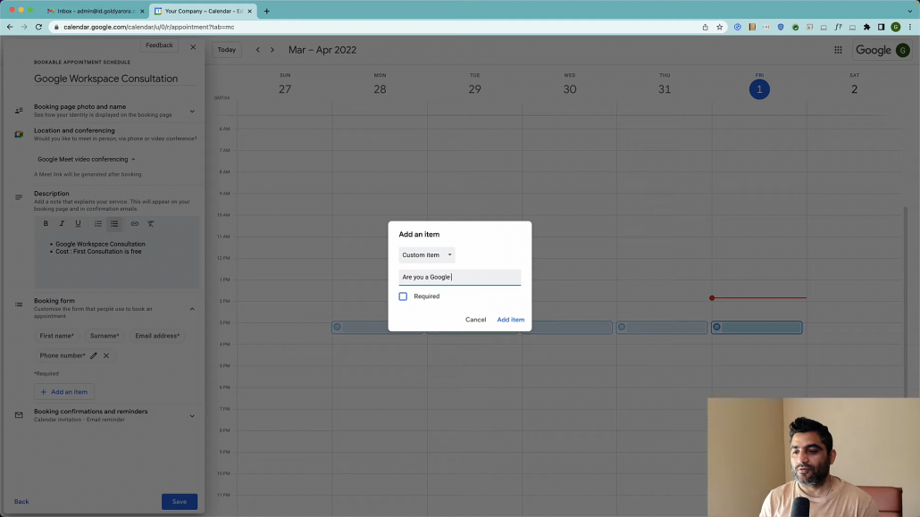Image resolution: width=920 pixels, height=517 pixels.
Task: Open the Custom item dropdown
Action: (x=427, y=254)
